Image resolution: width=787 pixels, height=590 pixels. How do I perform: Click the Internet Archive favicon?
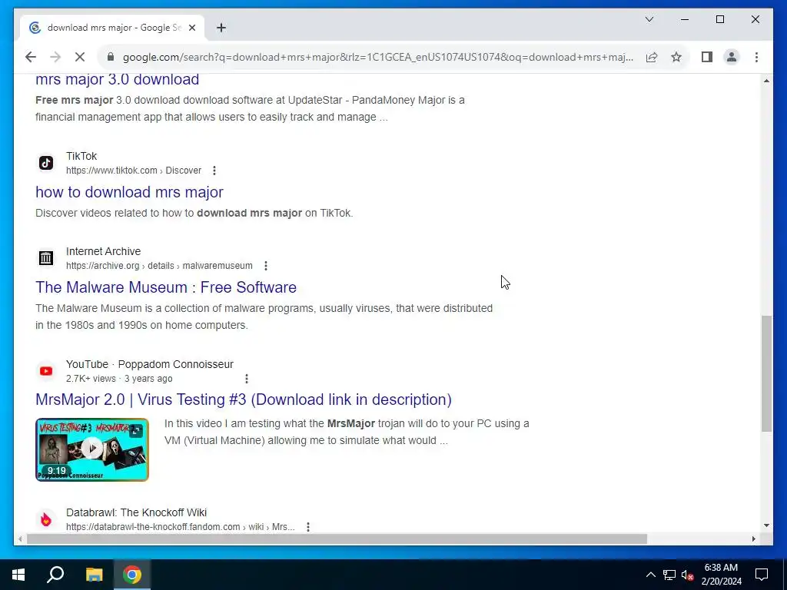click(46, 258)
